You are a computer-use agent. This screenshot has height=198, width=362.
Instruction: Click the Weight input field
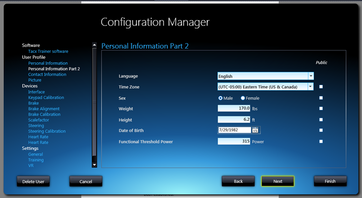234,108
